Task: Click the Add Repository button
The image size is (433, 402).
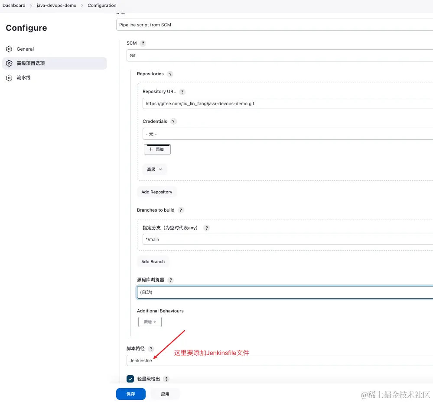Action: point(157,192)
